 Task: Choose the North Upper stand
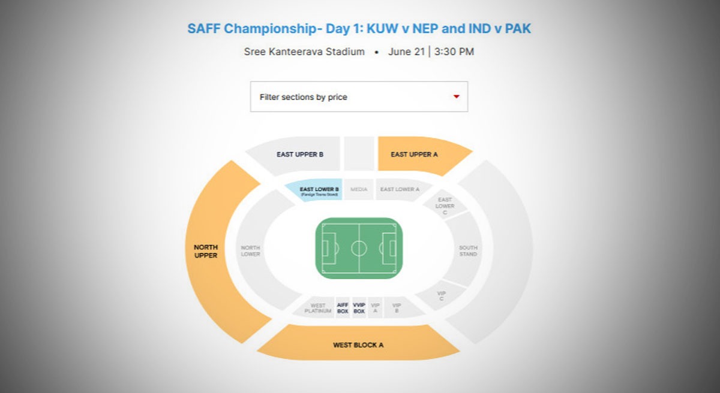[206, 251]
